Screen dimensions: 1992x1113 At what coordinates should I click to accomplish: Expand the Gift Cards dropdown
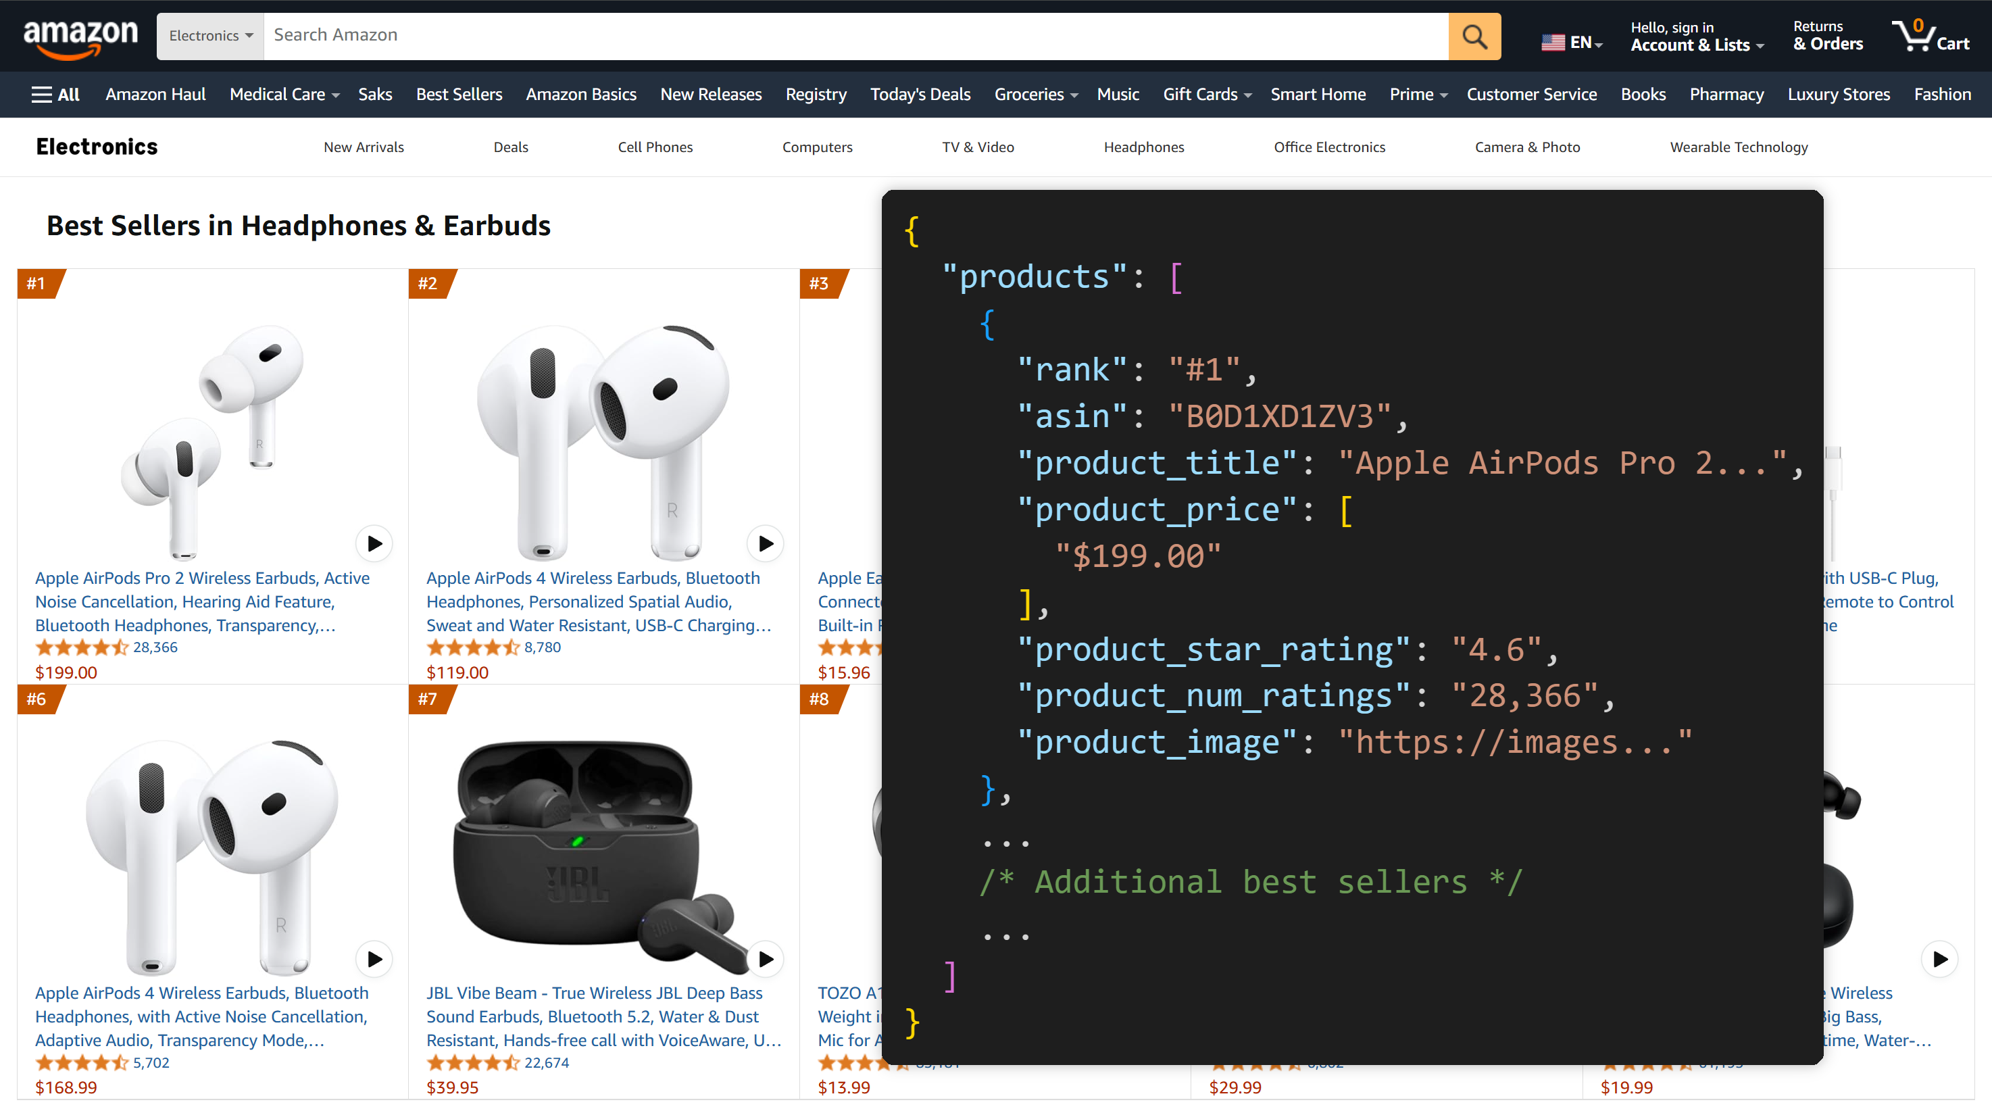[1206, 93]
